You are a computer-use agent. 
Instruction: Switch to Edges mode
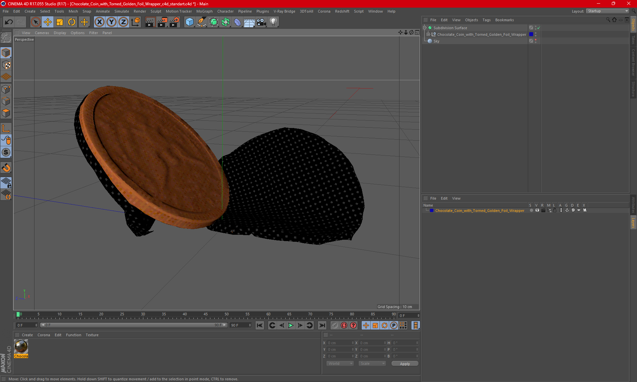coord(6,101)
